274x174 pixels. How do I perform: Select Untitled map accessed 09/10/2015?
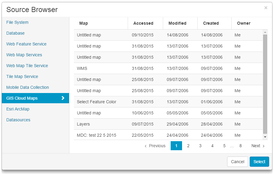[168, 35]
